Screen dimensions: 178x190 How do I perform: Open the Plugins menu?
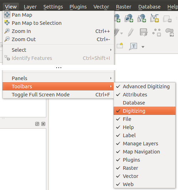tap(78, 7)
